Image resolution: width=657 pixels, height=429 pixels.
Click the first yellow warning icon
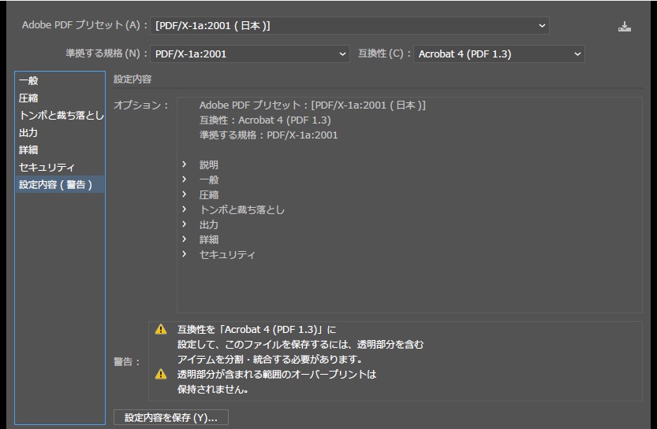click(x=161, y=330)
